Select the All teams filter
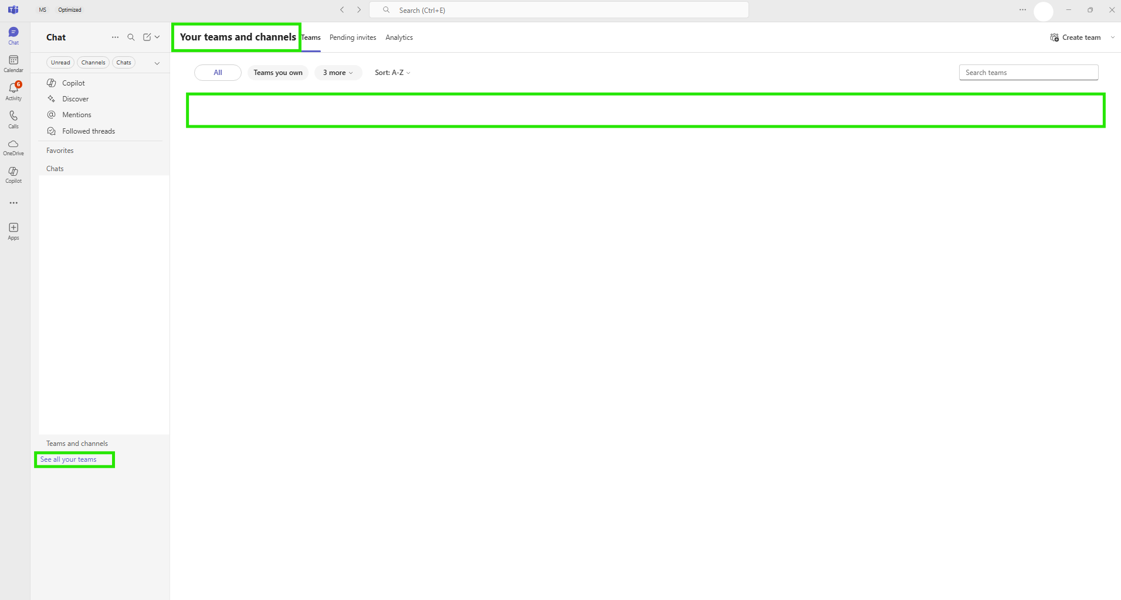Viewport: 1121px width, 600px height. 218,73
